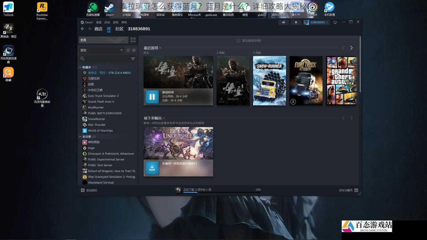Open the 帮助 menu
This screenshot has height=240, width=427.
click(124, 22)
